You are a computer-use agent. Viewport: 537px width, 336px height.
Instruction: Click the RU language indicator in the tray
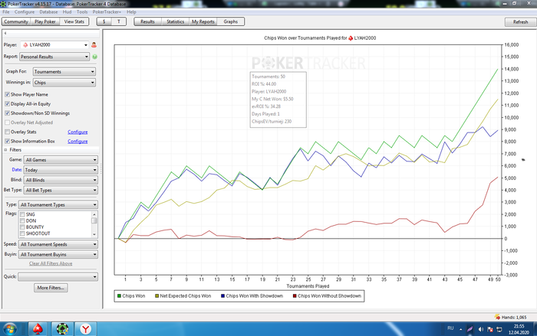pyautogui.click(x=450, y=328)
